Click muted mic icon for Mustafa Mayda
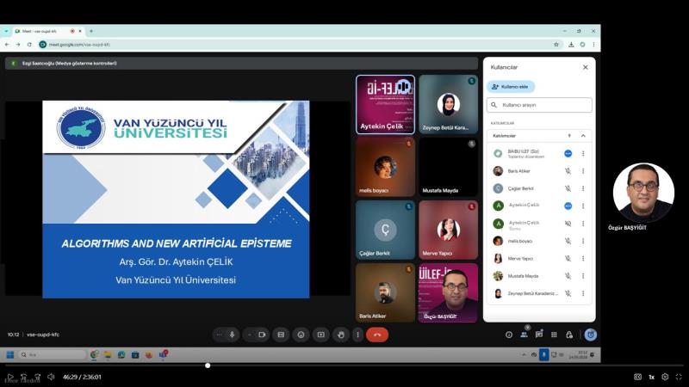689x387 pixels. coord(568,276)
